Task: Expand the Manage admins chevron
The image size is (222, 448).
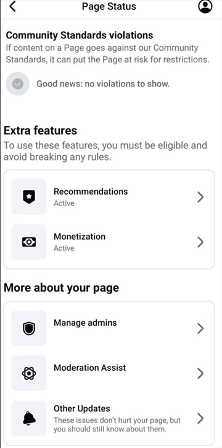Action: coord(200,329)
